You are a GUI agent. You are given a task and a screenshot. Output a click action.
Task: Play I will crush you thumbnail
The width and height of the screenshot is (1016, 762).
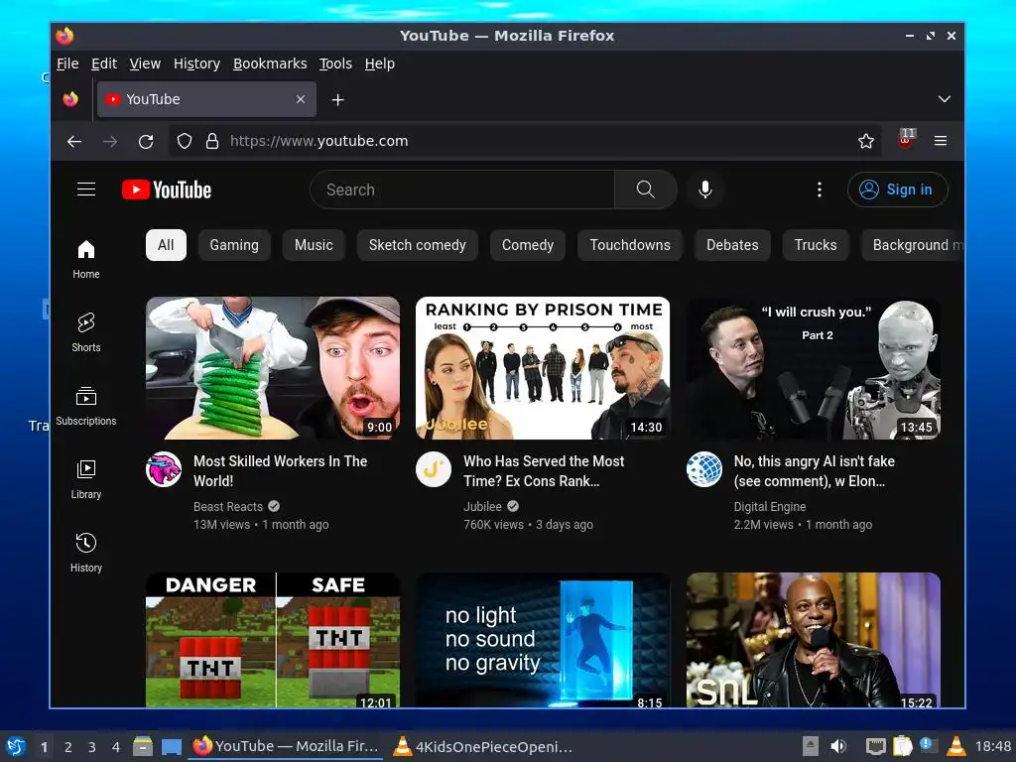pyautogui.click(x=814, y=368)
